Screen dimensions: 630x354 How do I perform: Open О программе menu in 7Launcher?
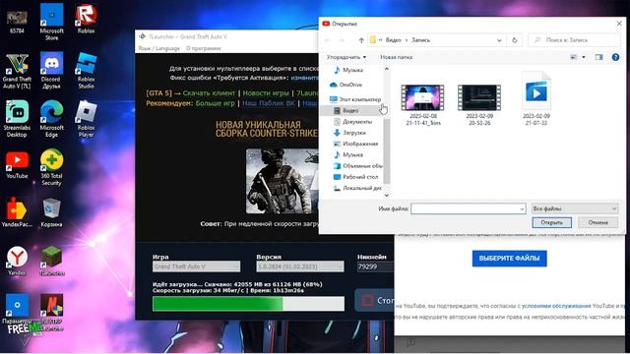coord(204,48)
